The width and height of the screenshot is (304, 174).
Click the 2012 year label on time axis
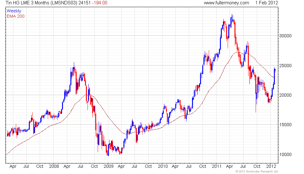271,167
